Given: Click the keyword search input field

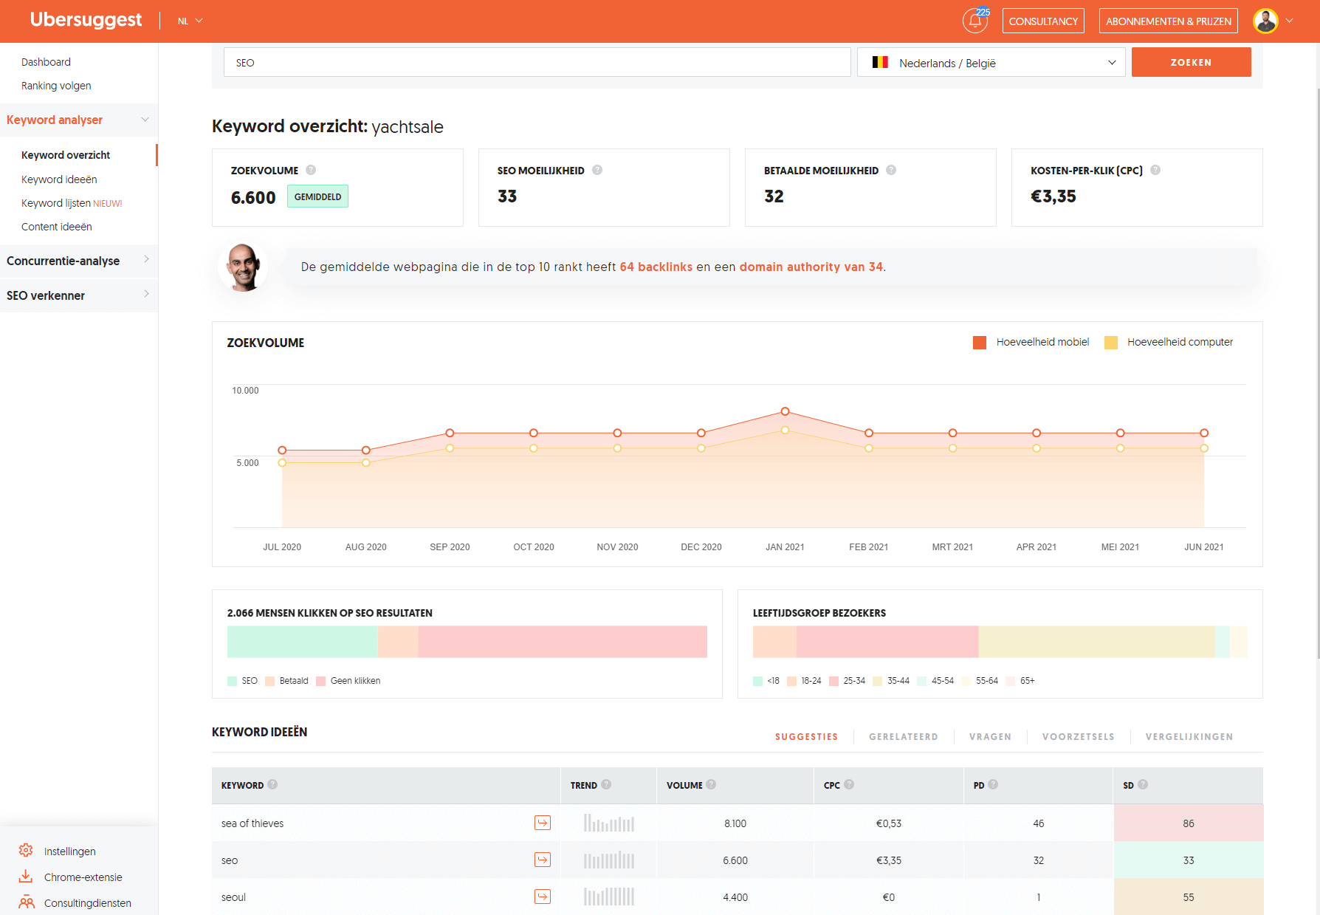Looking at the screenshot, I should coord(537,62).
